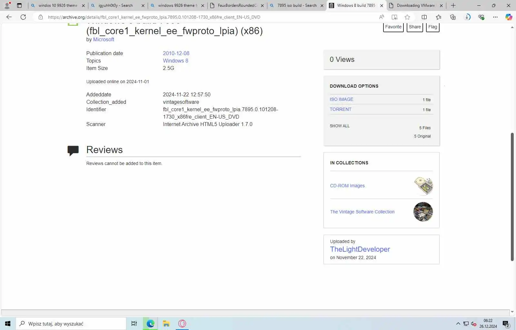Open the profile avatar in the title bar
The height and width of the screenshot is (330, 516).
[x=7, y=5]
